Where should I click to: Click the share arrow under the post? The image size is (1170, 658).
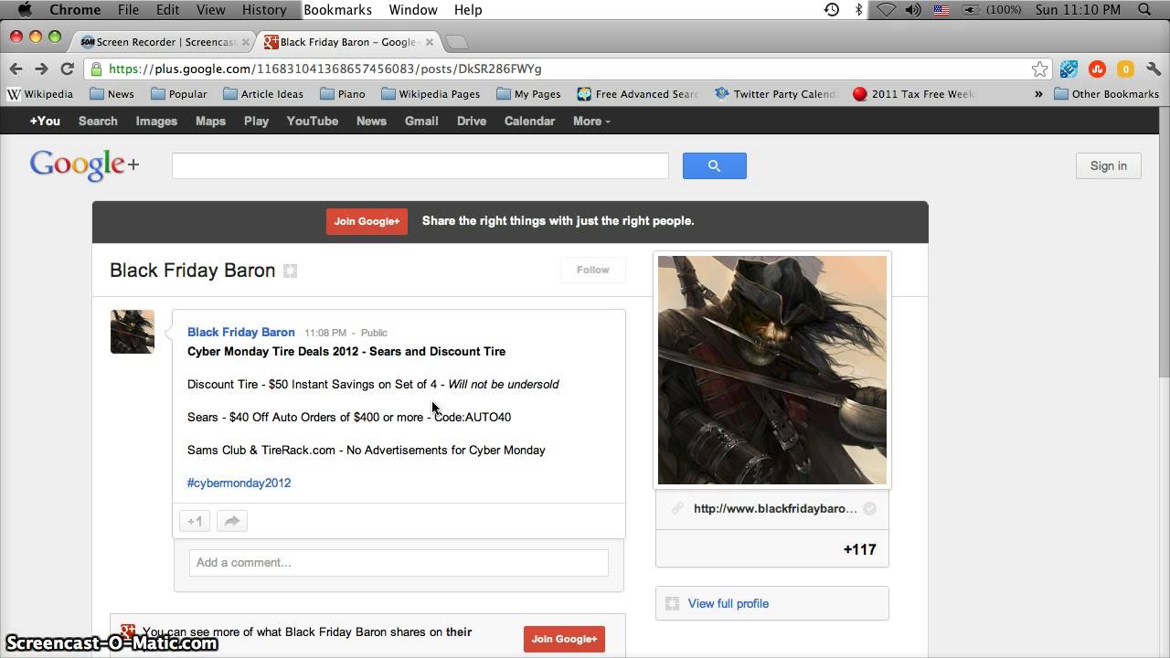point(232,521)
